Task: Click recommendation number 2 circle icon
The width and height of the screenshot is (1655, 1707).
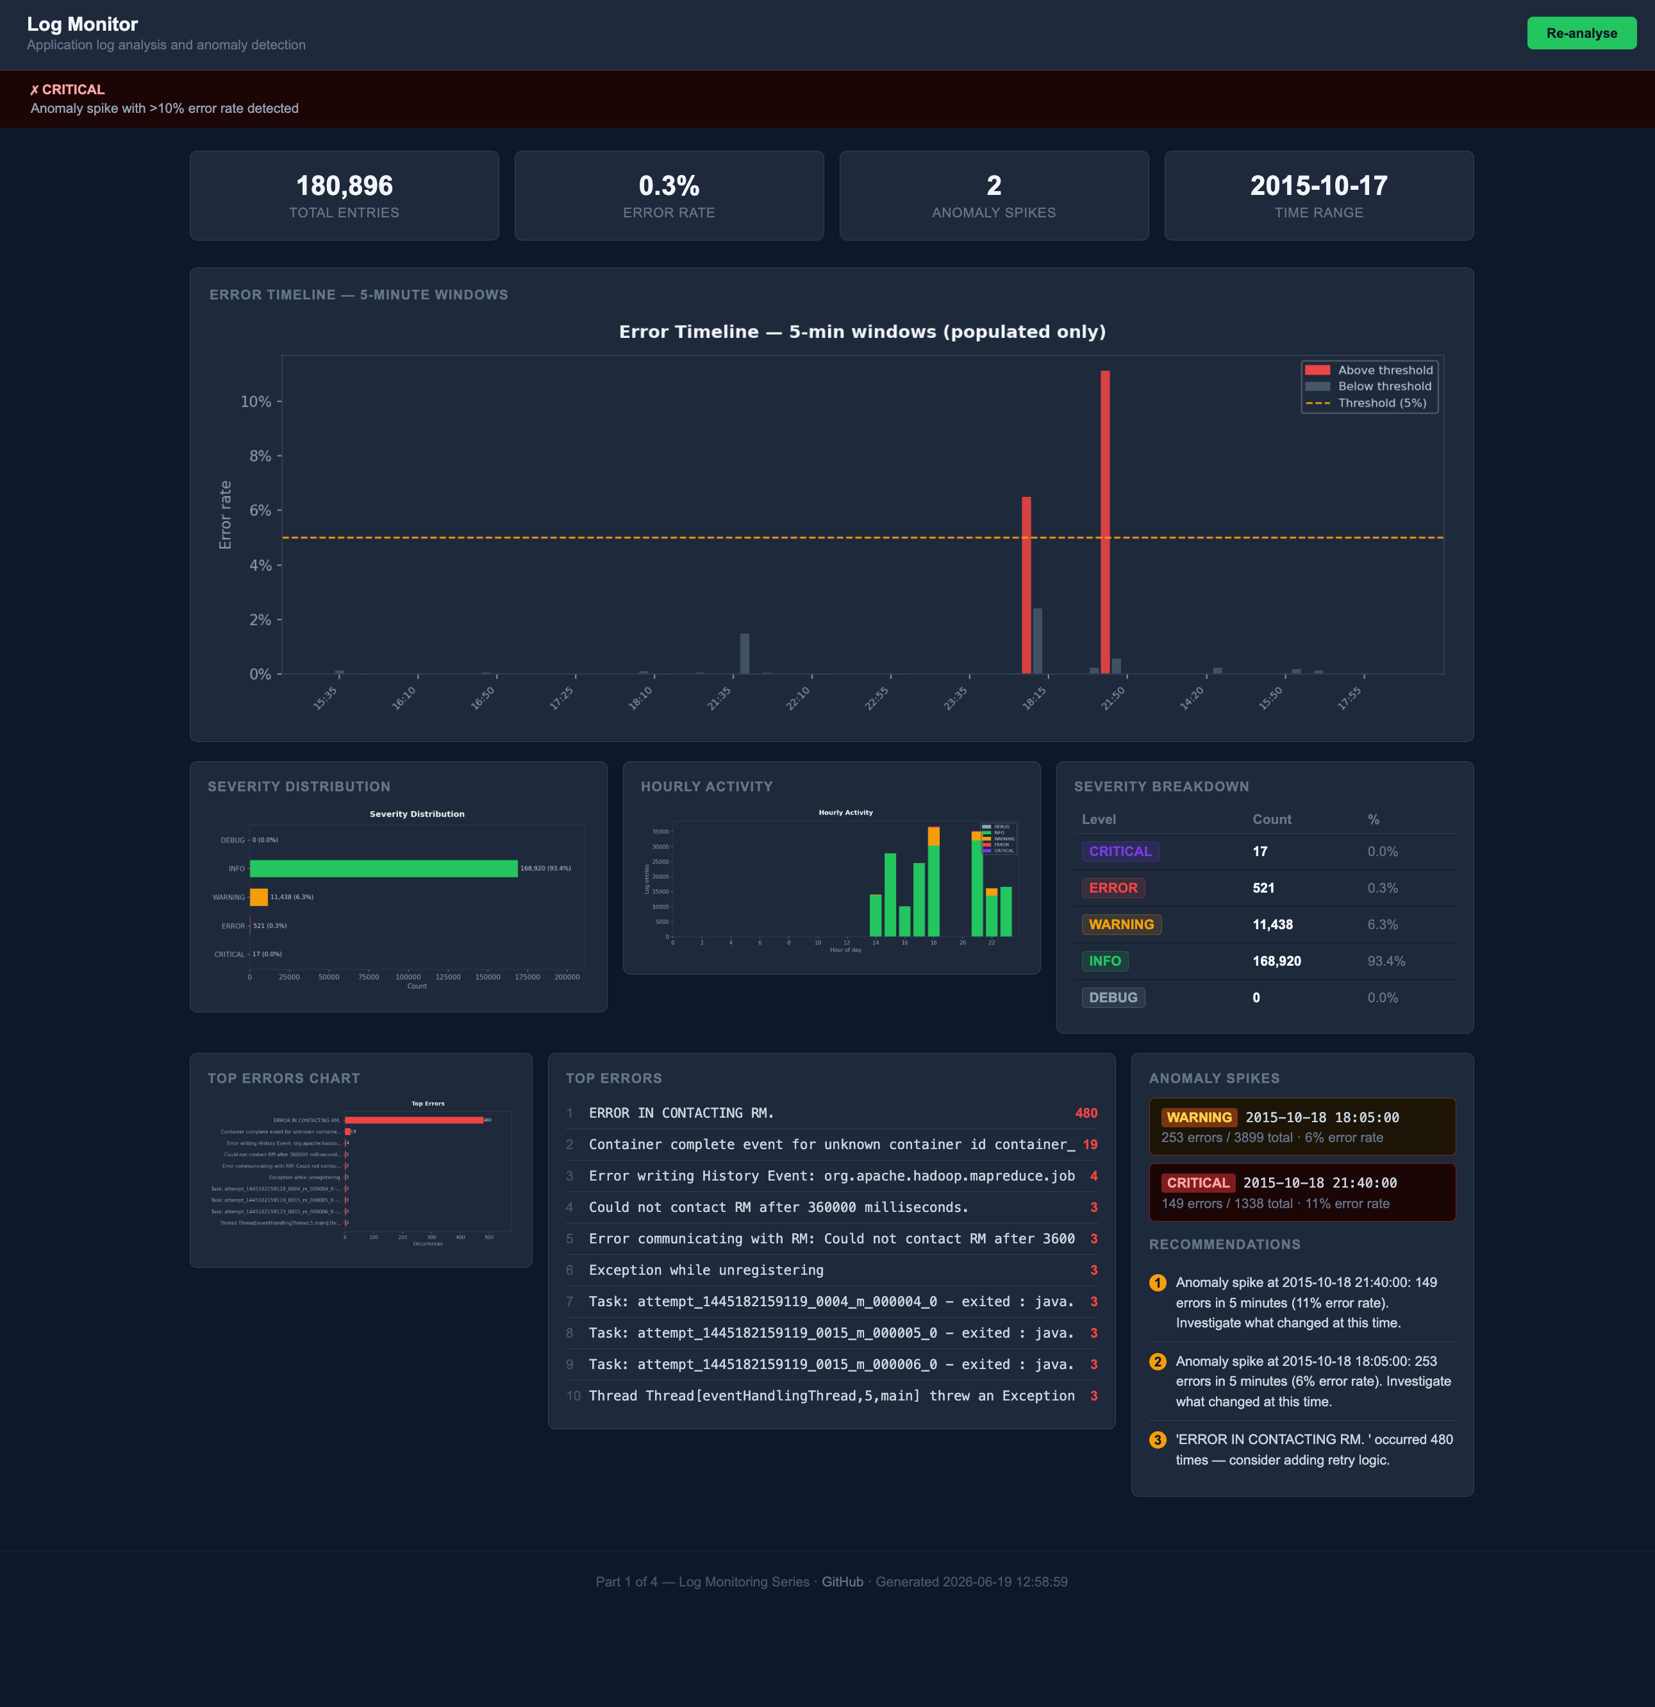Action: (x=1157, y=1361)
